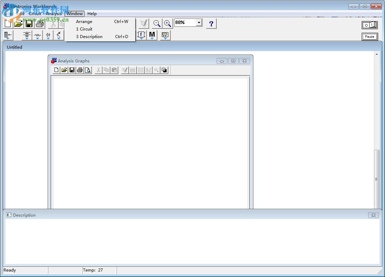The image size is (385, 277).
Task: Open the Analysis menu
Action: [x=53, y=14]
